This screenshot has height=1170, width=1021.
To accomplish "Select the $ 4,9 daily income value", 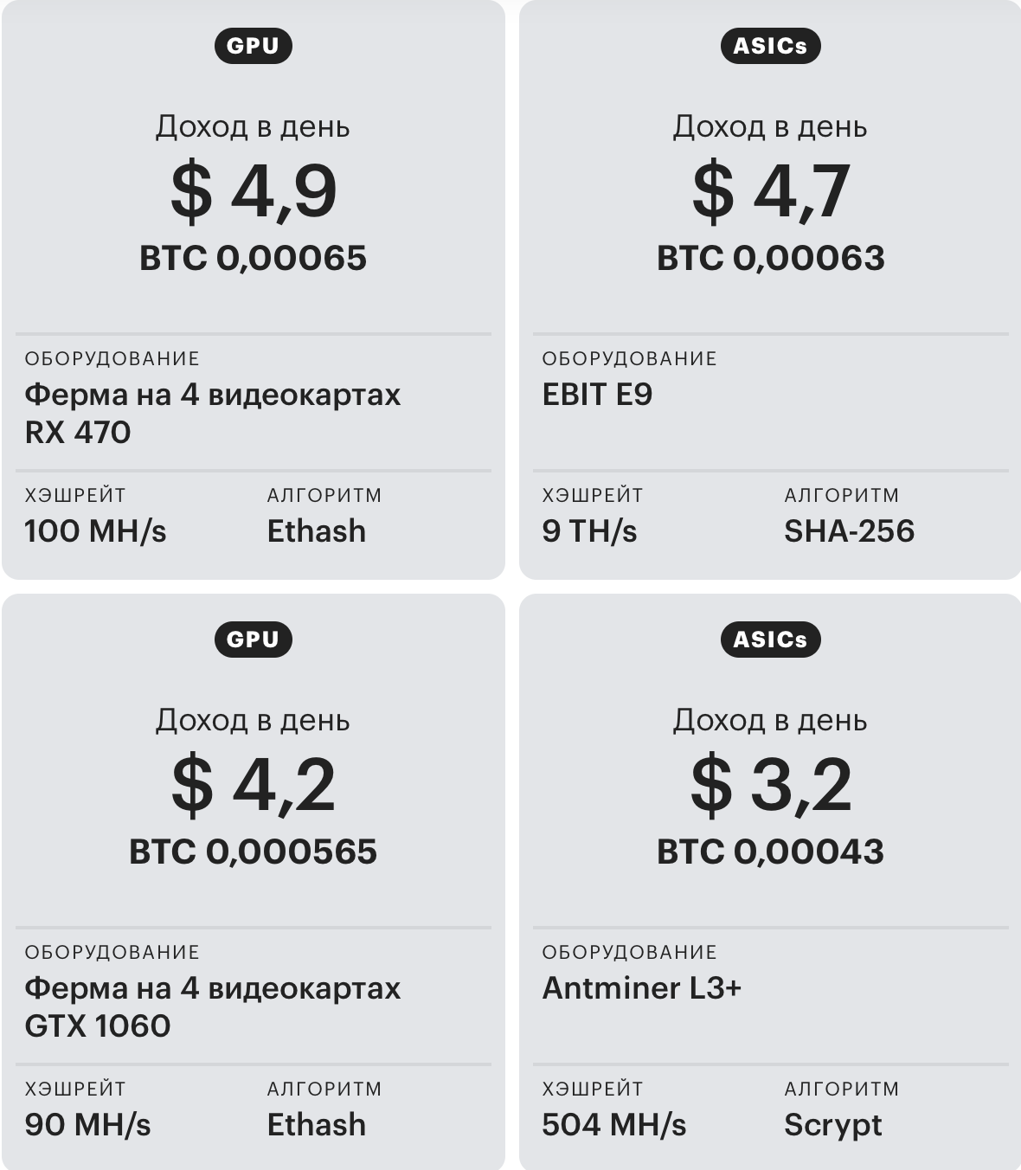I will pos(253,190).
